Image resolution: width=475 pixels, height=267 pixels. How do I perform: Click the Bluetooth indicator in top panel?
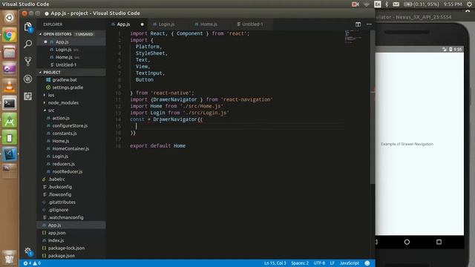pos(387,4)
